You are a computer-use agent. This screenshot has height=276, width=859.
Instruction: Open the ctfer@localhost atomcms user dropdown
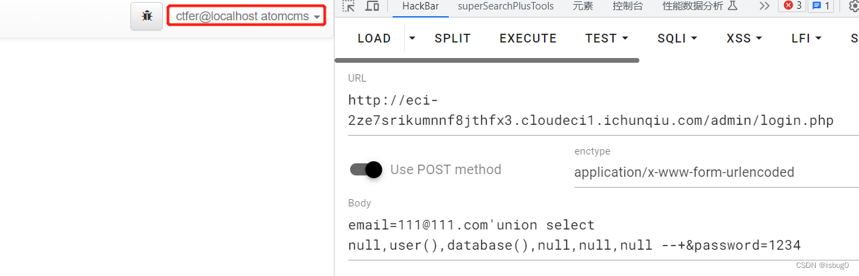[247, 16]
